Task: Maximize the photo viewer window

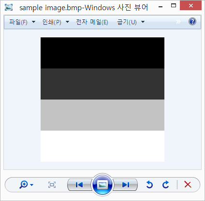Action: (174, 6)
